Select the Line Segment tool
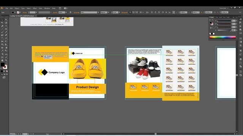The image size is (243, 136). [2, 29]
